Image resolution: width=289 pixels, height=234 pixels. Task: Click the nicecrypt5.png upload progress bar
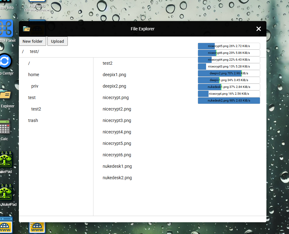coord(229,46)
